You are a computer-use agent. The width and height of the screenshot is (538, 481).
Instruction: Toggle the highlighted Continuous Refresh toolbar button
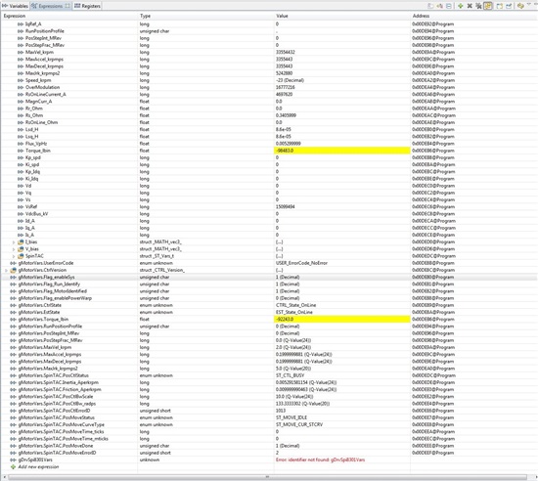click(x=488, y=6)
